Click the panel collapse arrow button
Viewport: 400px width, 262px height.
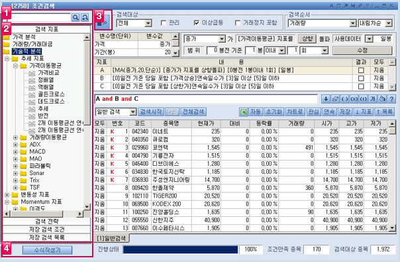click(x=103, y=23)
